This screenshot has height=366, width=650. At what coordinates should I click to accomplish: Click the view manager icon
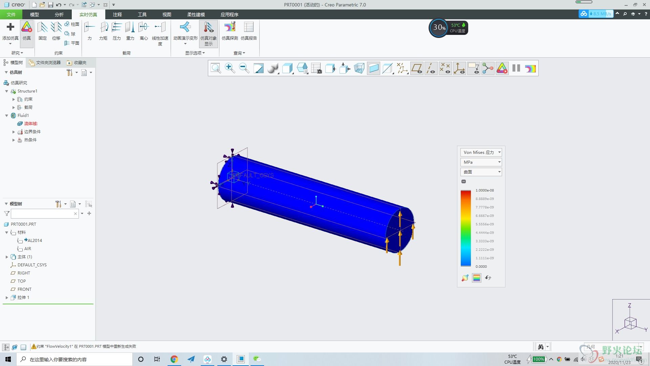(x=316, y=68)
